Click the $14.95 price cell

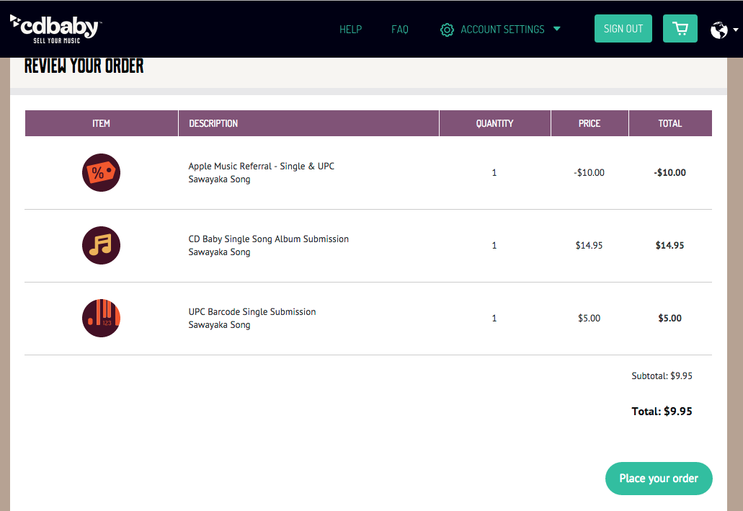589,245
